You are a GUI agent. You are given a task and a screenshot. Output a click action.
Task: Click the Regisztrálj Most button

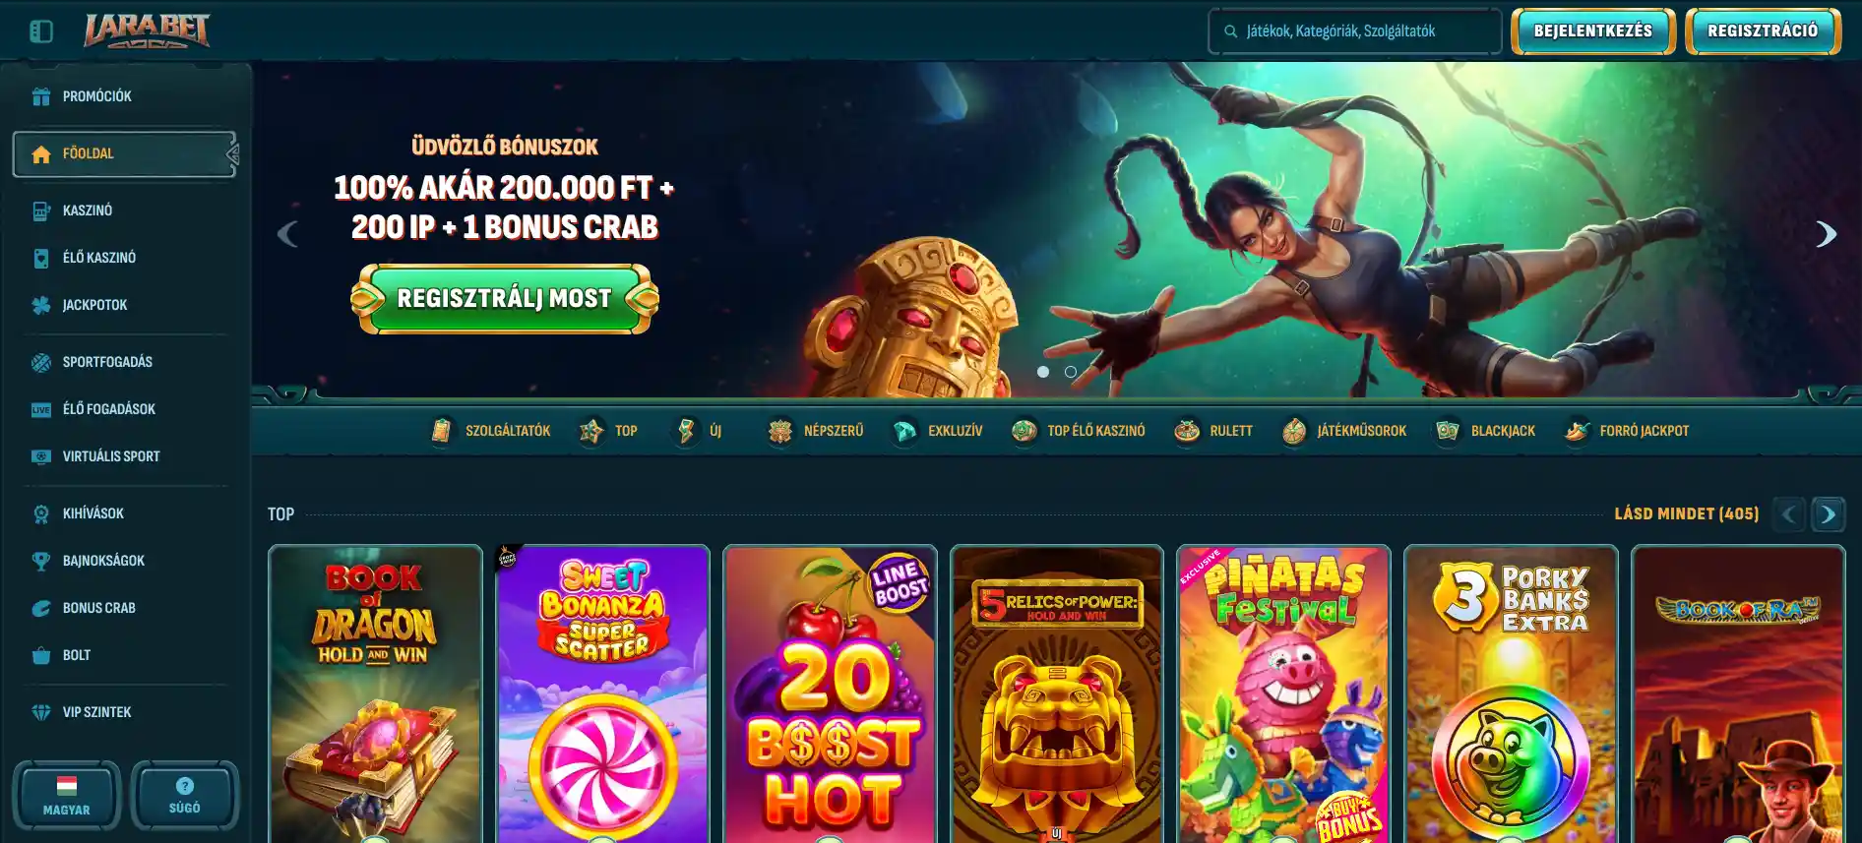tap(505, 298)
